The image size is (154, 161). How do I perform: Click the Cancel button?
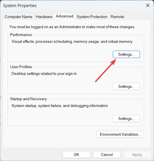[x=107, y=155]
